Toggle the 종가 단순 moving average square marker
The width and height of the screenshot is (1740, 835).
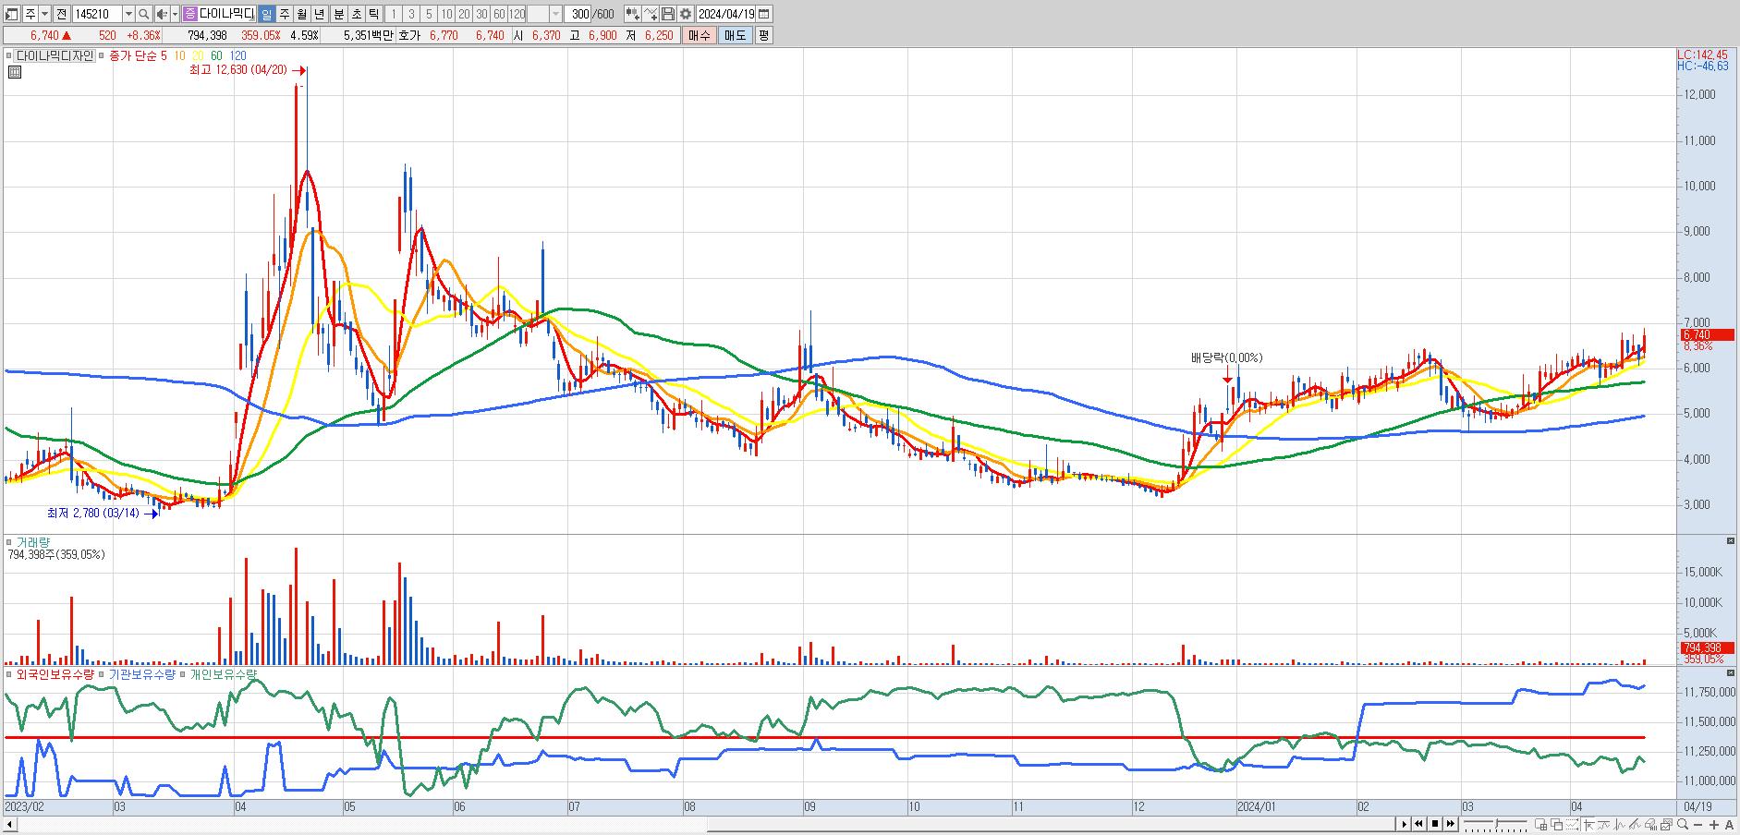click(x=102, y=55)
